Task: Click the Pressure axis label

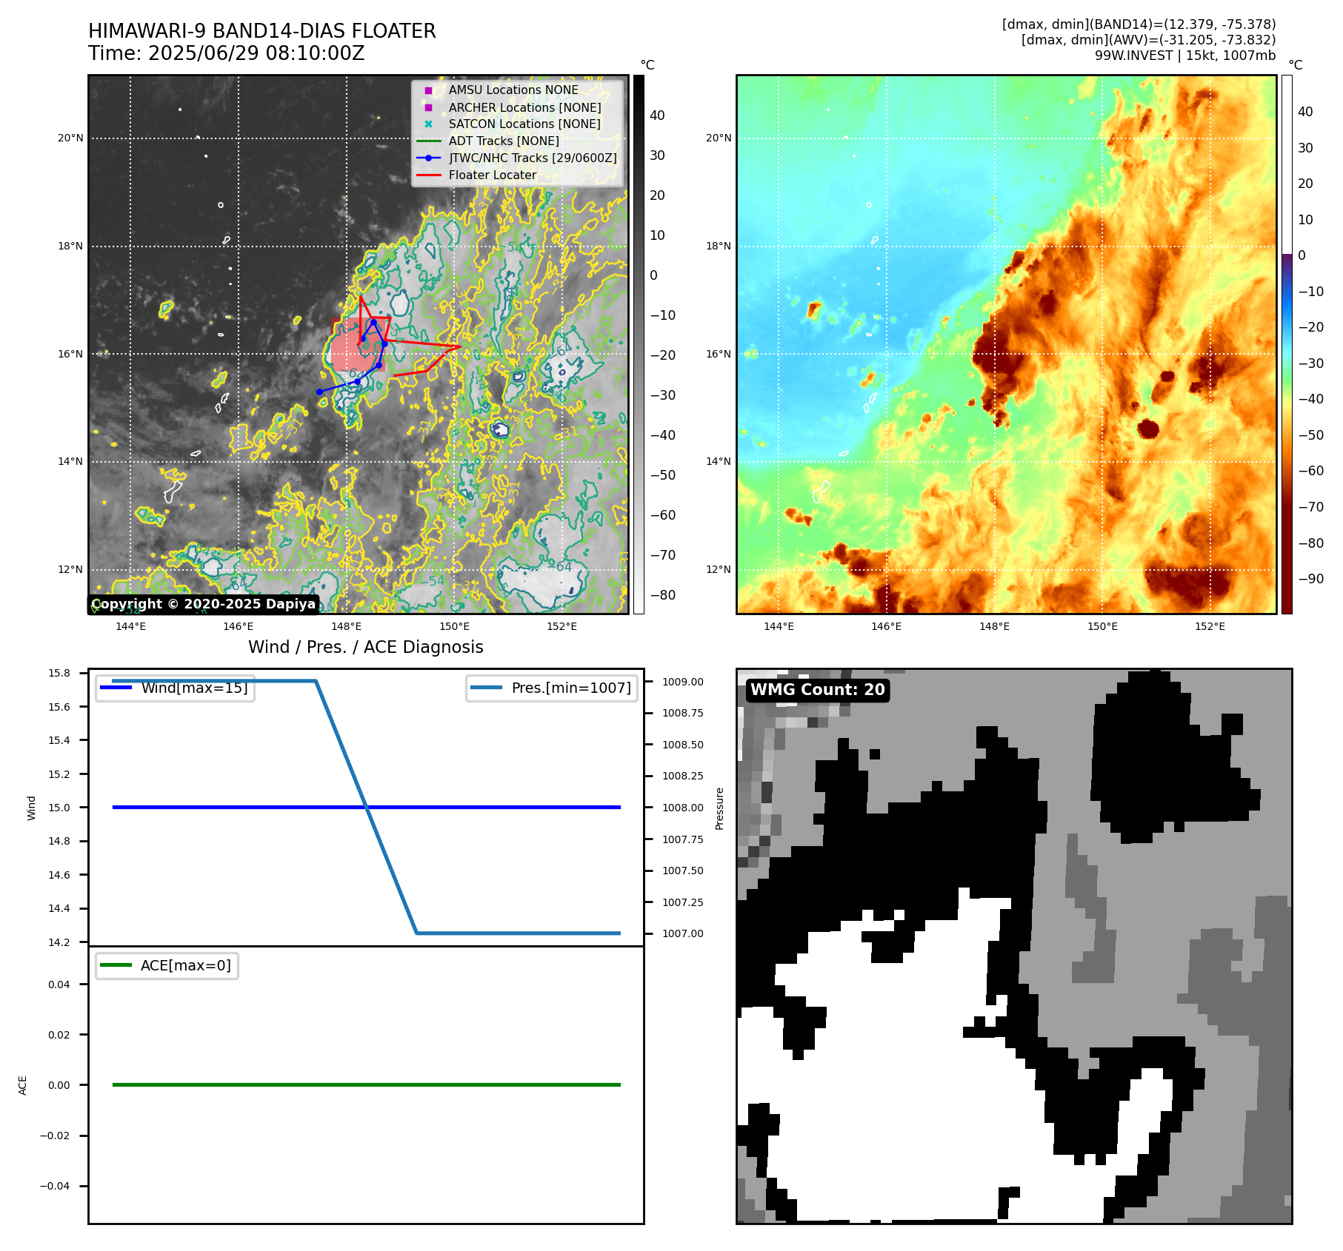Action: click(x=719, y=808)
